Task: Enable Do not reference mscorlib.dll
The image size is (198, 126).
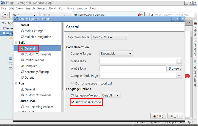Action: (x=73, y=83)
